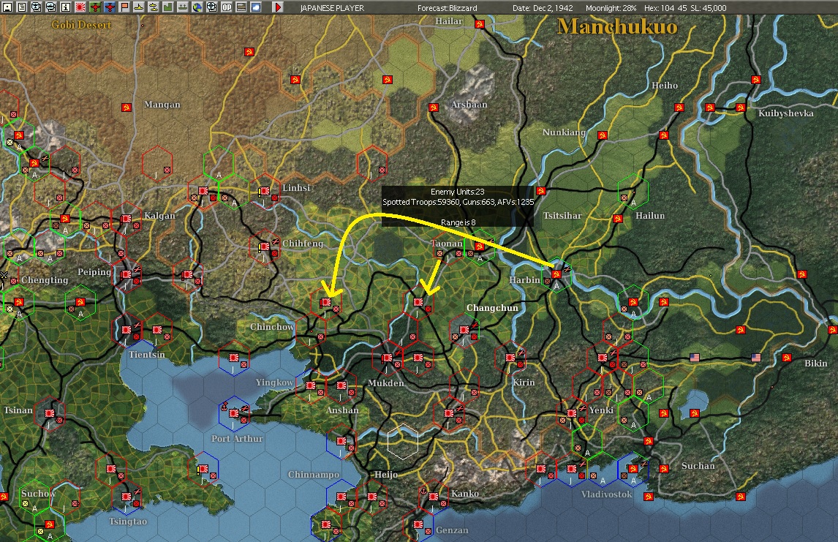Select the Soviet flag hex beside Taonan

[x=480, y=246]
